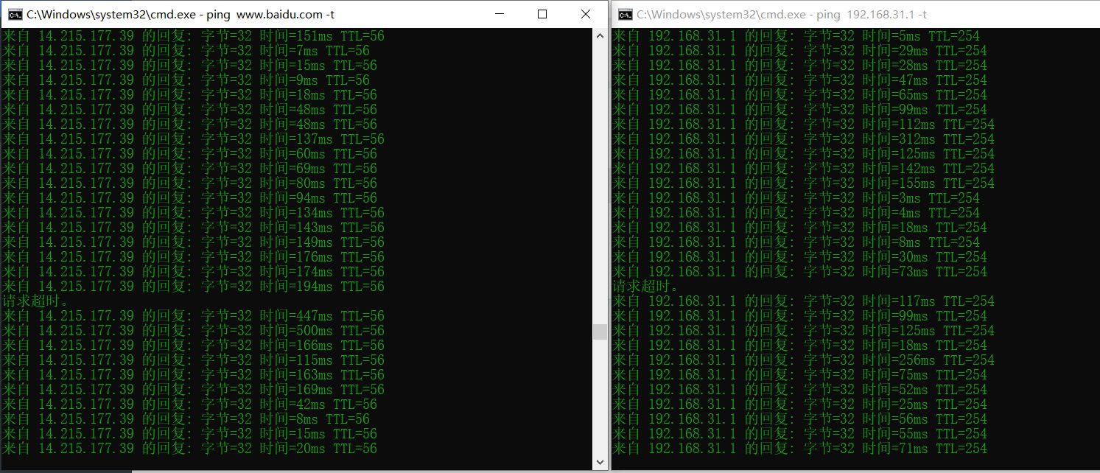Image resolution: width=1100 pixels, height=473 pixels.
Task: Click baidu reply line with 时间=7ms
Action: point(186,51)
